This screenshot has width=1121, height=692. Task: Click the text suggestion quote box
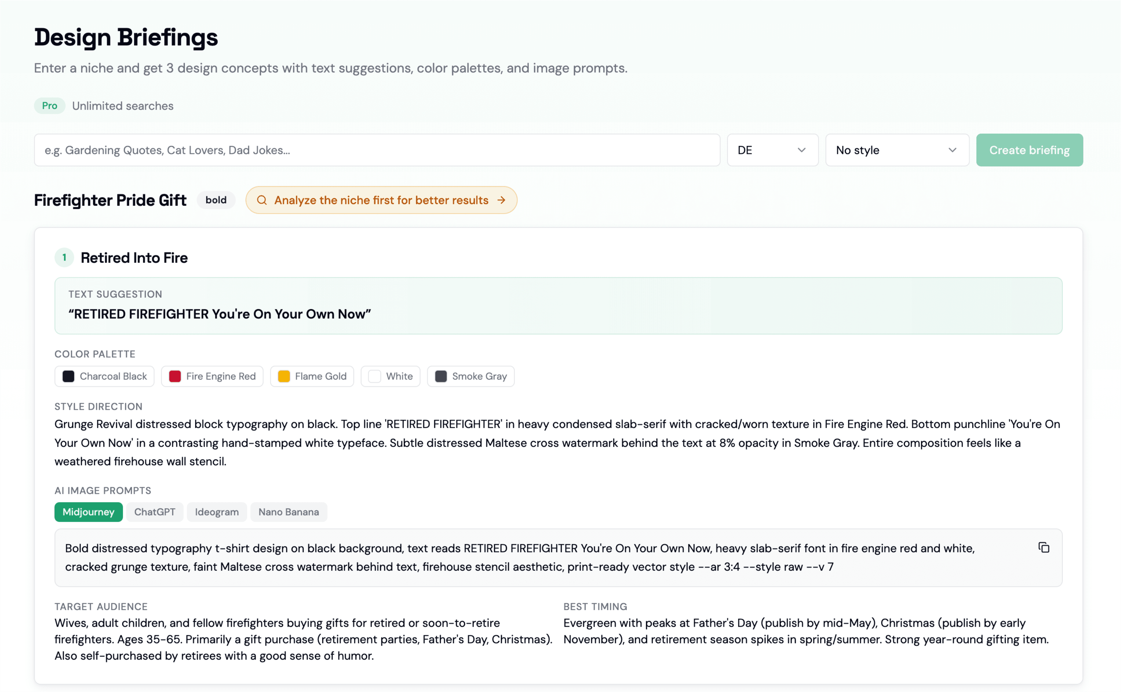pos(558,306)
